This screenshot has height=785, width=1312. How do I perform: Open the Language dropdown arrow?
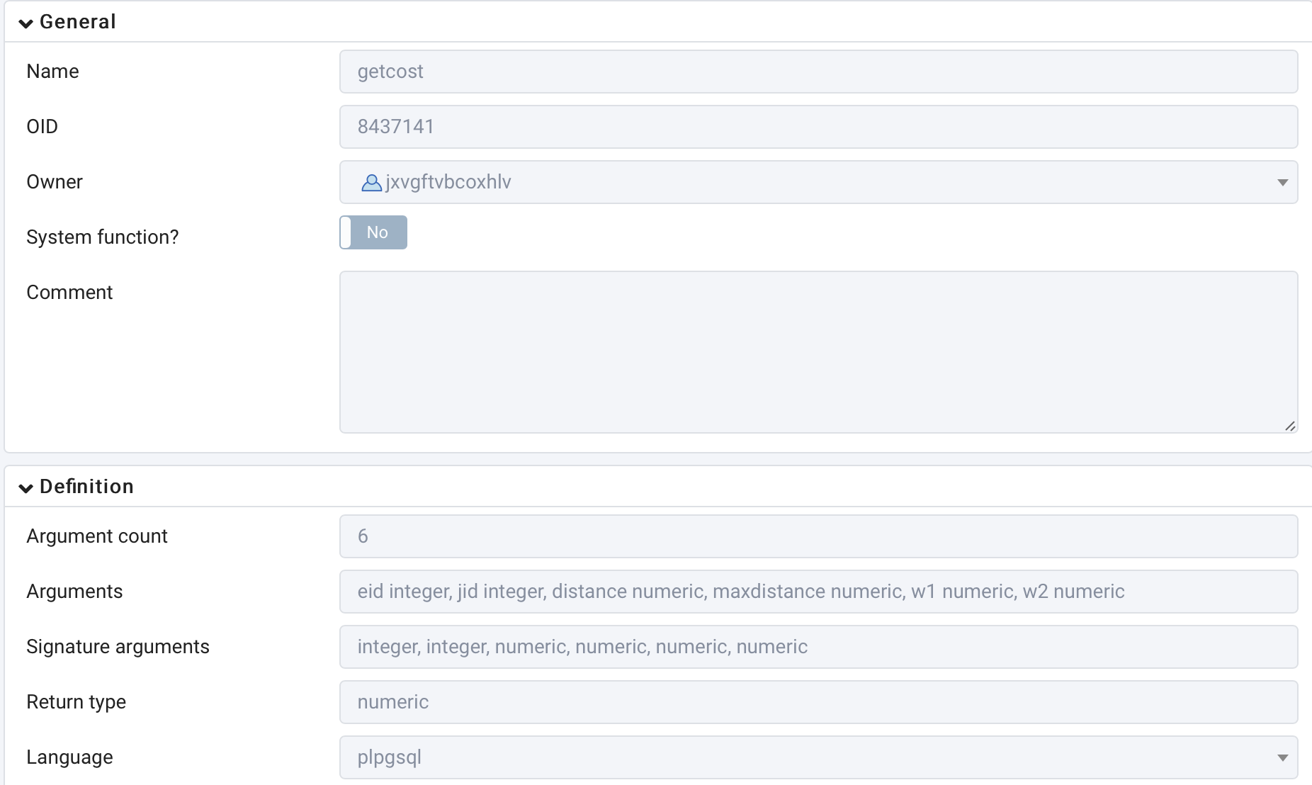[1282, 758]
